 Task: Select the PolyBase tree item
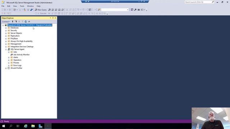(x=14, y=39)
